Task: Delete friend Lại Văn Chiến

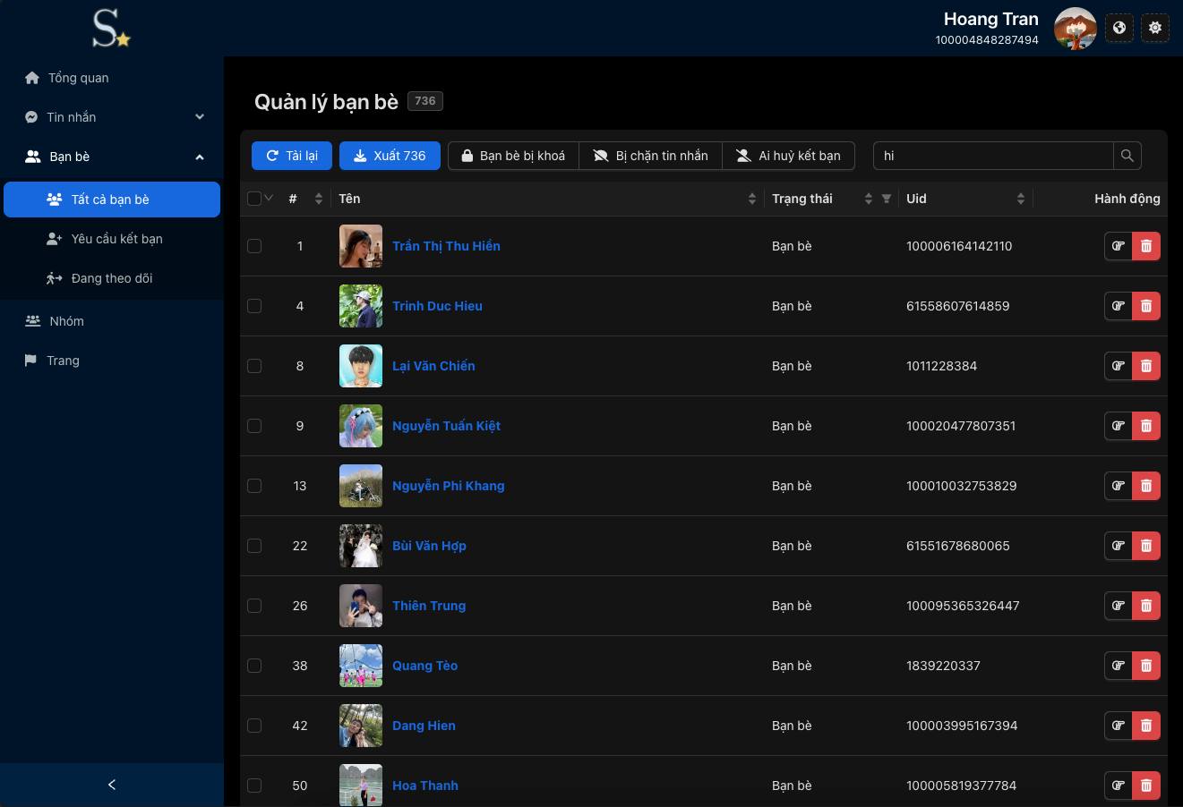Action: [x=1146, y=366]
